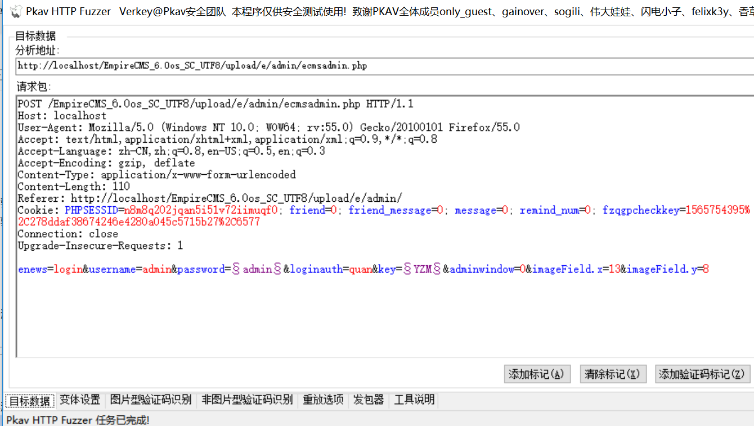Click the Upgrade-Insecure-Requests: 1 line
The image size is (754, 426).
pos(100,246)
